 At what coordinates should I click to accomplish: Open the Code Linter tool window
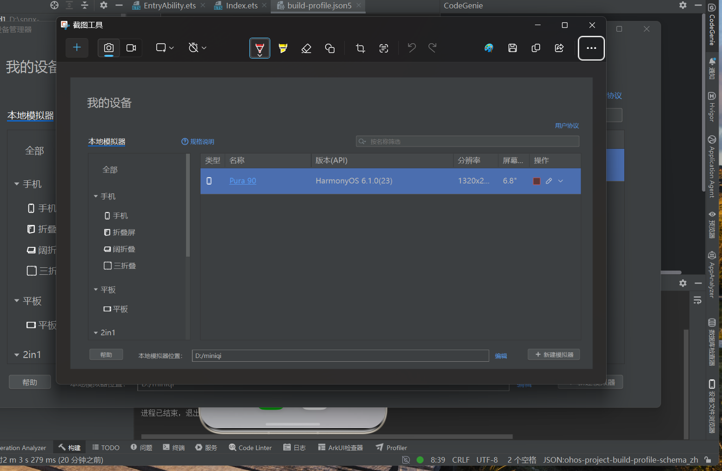[250, 448]
